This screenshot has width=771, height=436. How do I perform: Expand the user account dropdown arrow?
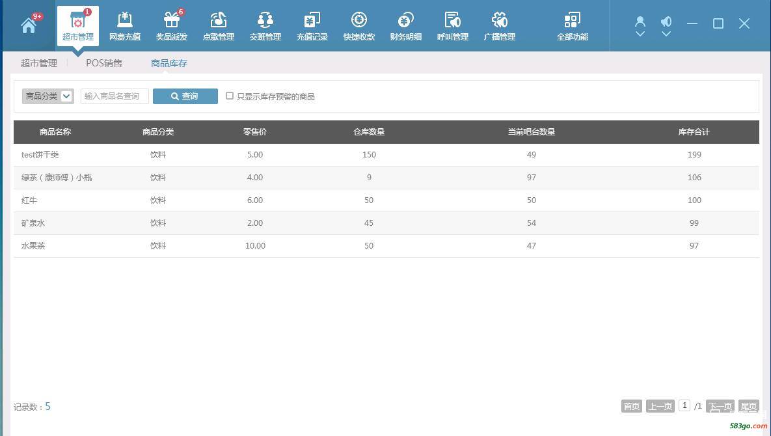(x=640, y=34)
